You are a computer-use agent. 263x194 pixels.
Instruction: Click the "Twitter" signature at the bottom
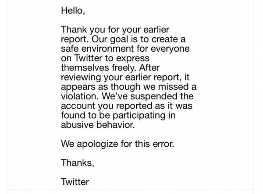point(75,182)
